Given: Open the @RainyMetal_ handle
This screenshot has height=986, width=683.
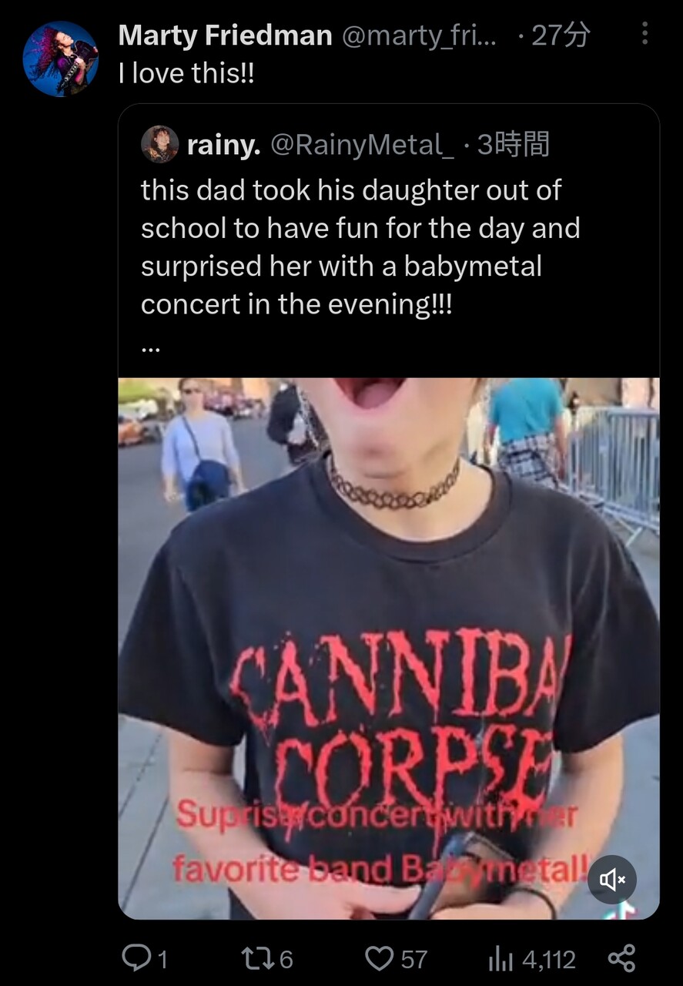Looking at the screenshot, I should pos(361,144).
